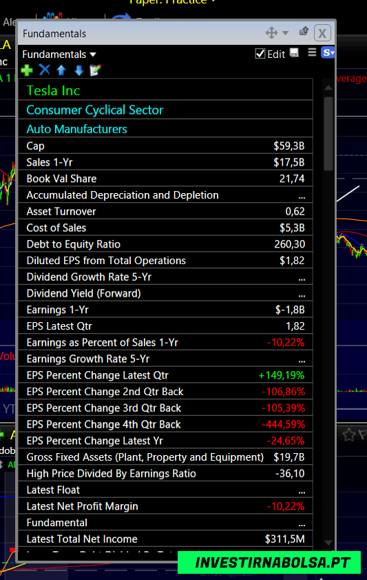Click the star icon in background window
Viewport: 367px width, 580px height.
[349, 434]
